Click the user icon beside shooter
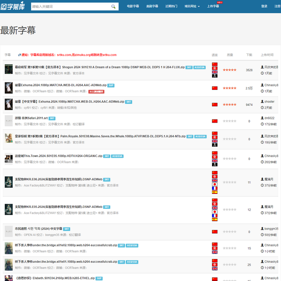This screenshot has width=281, height=281. click(x=262, y=101)
